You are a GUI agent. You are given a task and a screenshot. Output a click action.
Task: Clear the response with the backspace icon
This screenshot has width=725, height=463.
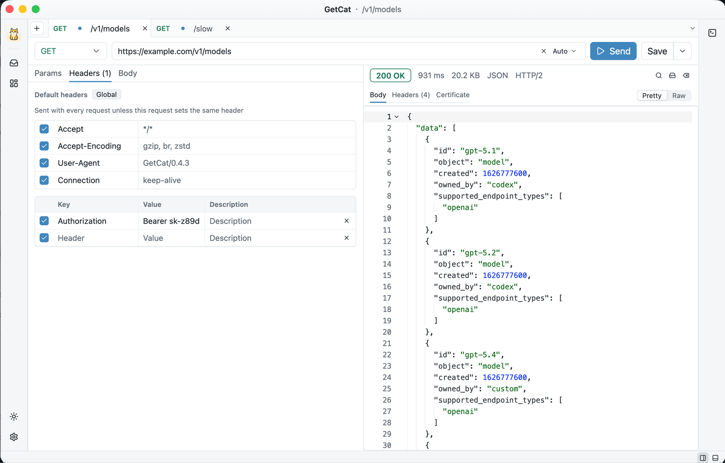(686, 75)
